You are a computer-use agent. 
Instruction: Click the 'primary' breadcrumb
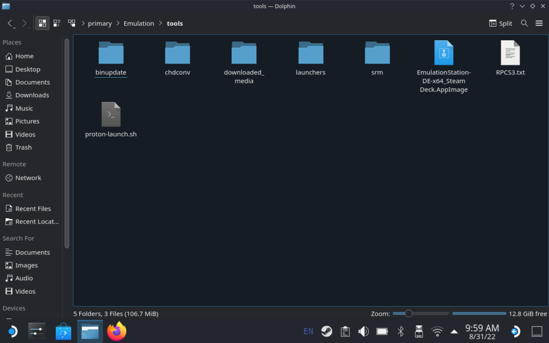pos(100,24)
